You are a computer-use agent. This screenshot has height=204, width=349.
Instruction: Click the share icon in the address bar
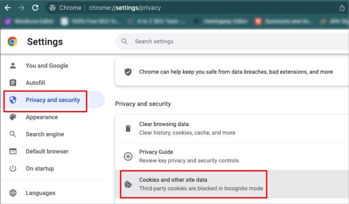(x=342, y=8)
